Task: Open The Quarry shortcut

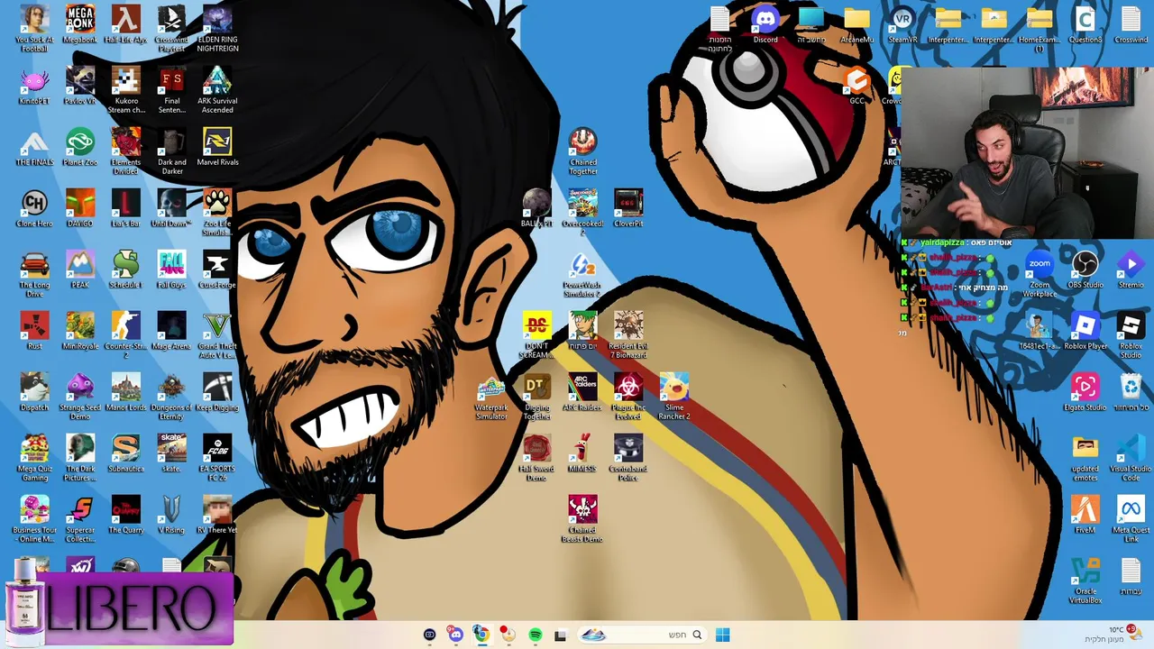Action: click(x=126, y=515)
